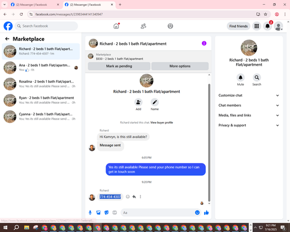Screen dimensions: 290x232
Task: Choose a GIF icon
Action: click(115, 213)
